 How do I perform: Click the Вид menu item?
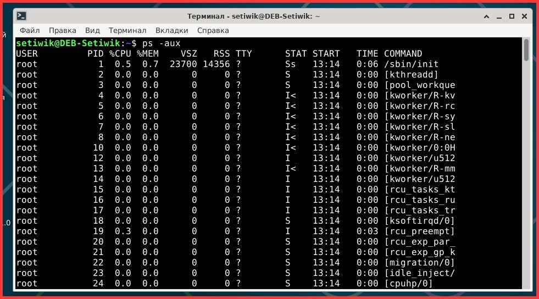coord(92,30)
